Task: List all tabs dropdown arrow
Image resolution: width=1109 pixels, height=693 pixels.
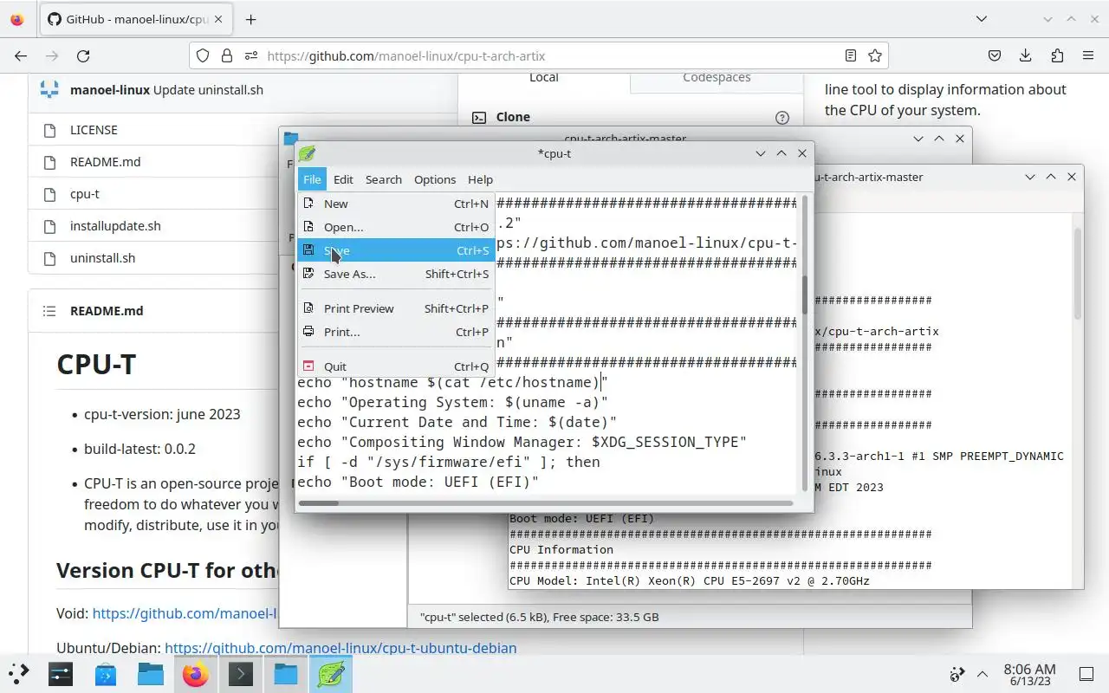Action: coord(981,19)
